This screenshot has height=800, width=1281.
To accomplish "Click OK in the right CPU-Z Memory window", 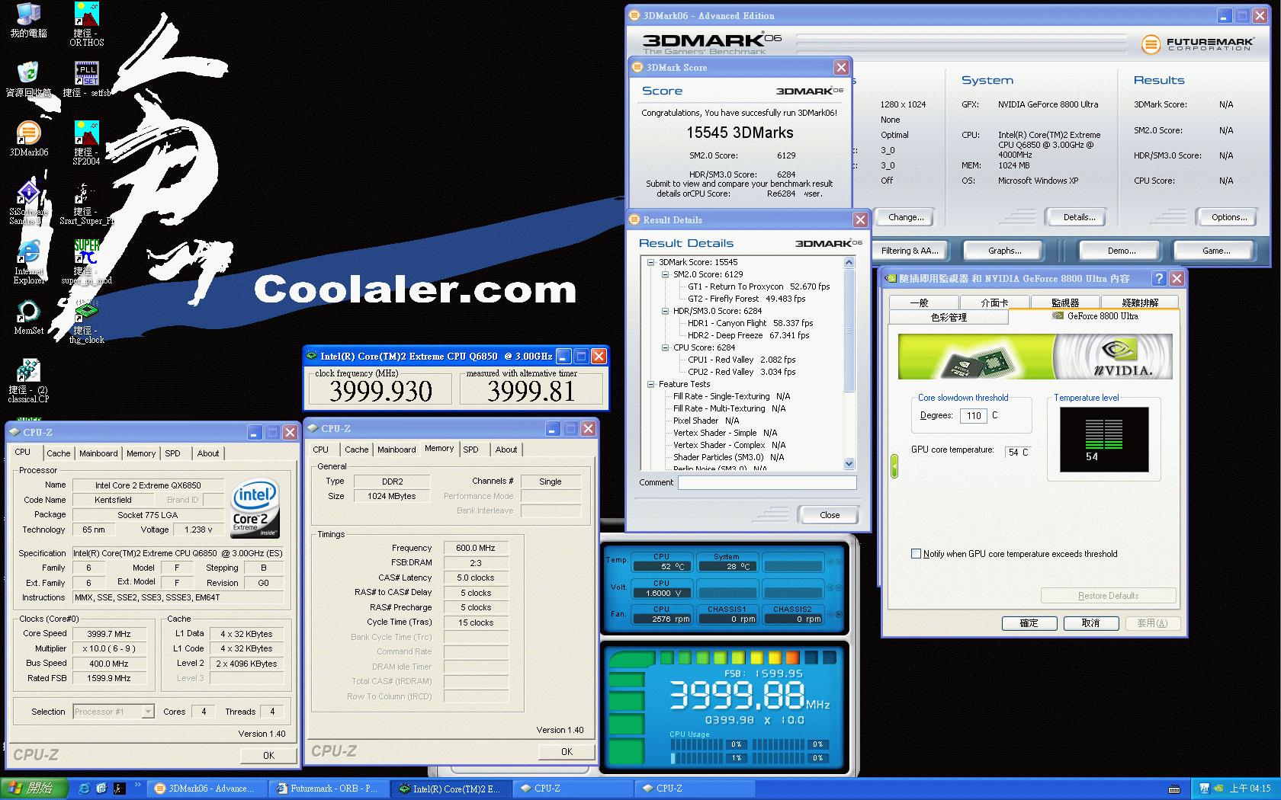I will (567, 751).
